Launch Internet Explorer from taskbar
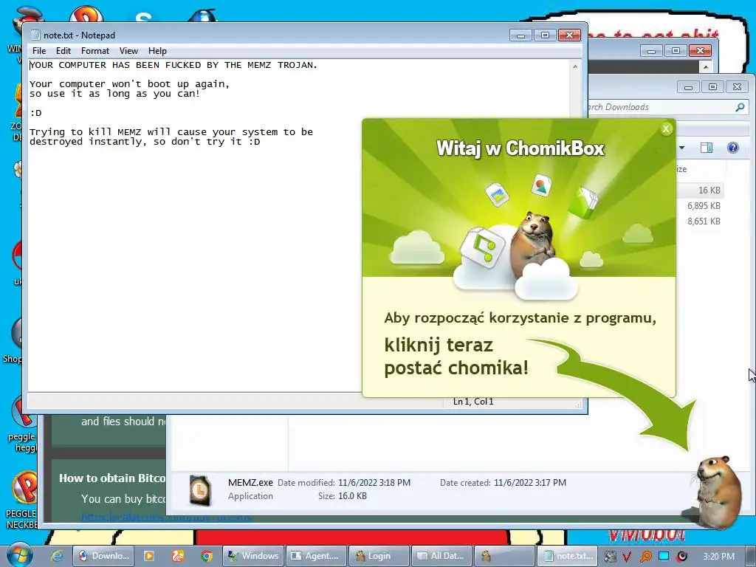 [x=56, y=556]
